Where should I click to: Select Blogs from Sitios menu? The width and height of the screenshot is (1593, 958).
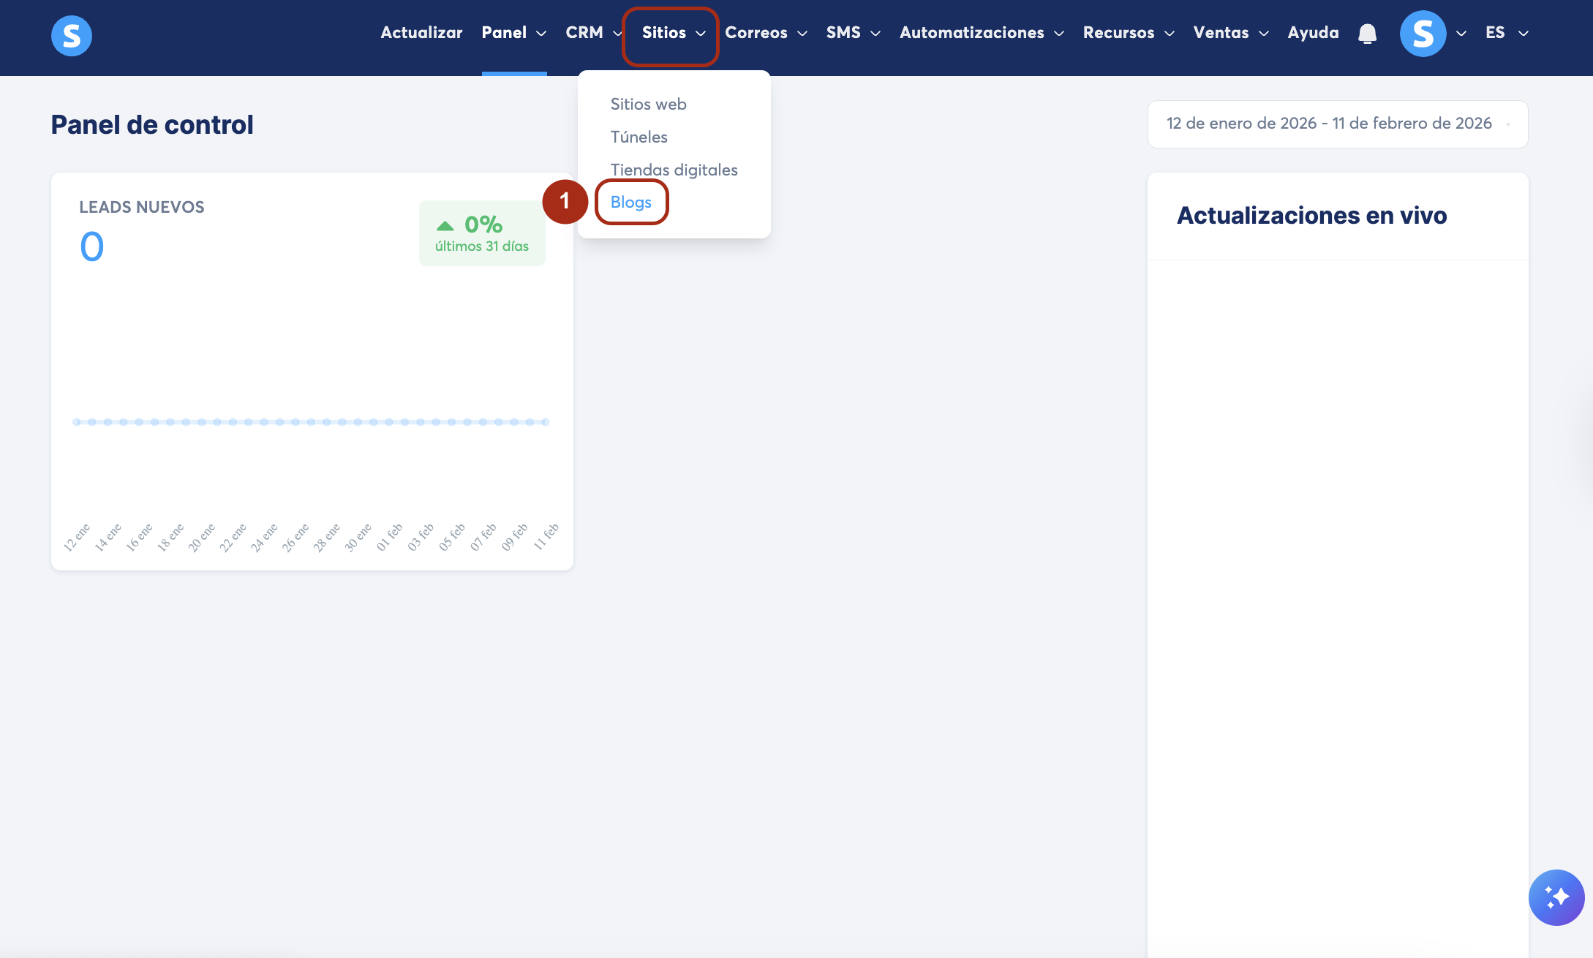pyautogui.click(x=630, y=203)
